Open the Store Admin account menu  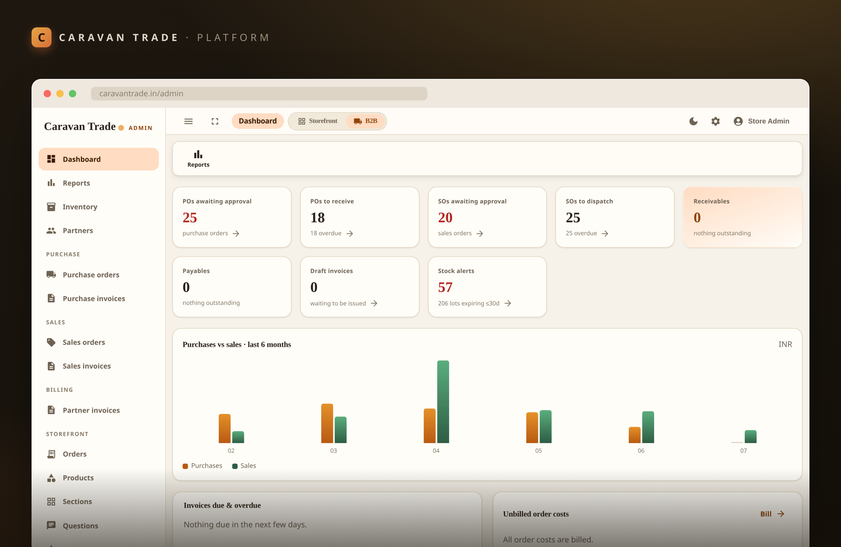761,121
